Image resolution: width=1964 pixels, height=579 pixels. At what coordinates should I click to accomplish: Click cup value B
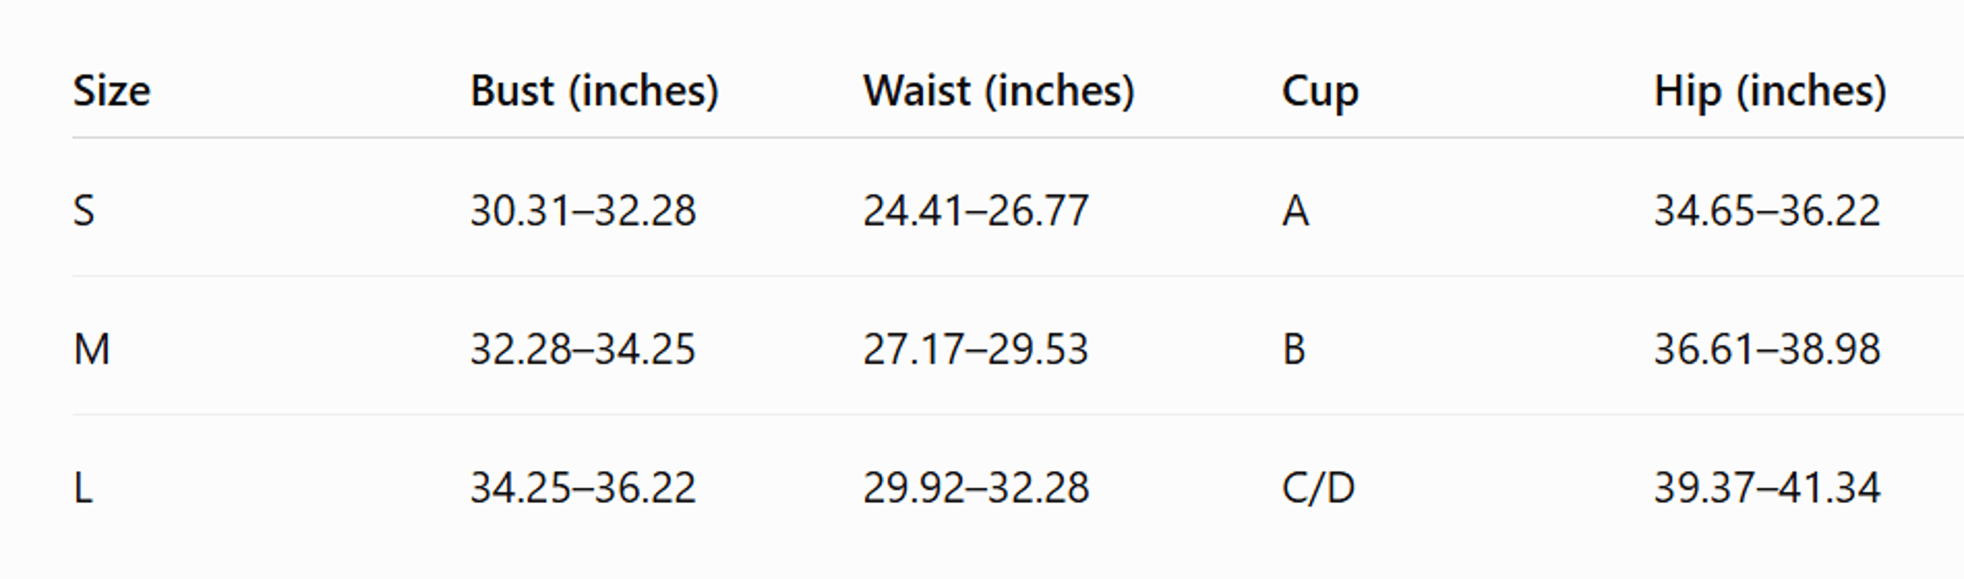coord(1294,349)
